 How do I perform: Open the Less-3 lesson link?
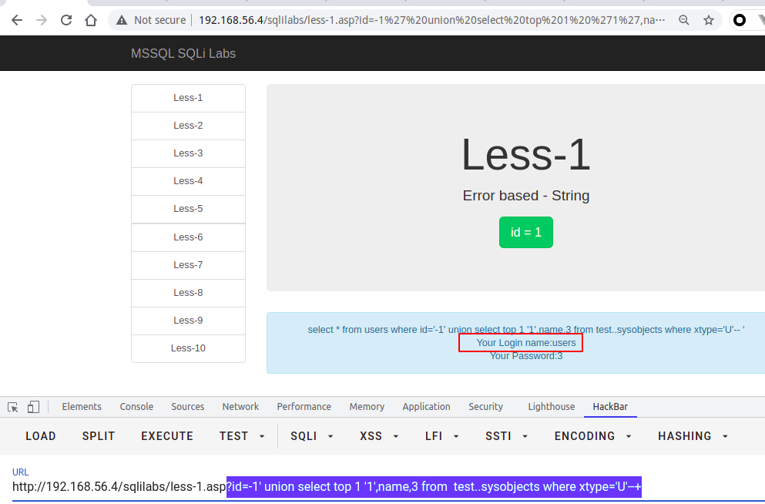click(188, 153)
